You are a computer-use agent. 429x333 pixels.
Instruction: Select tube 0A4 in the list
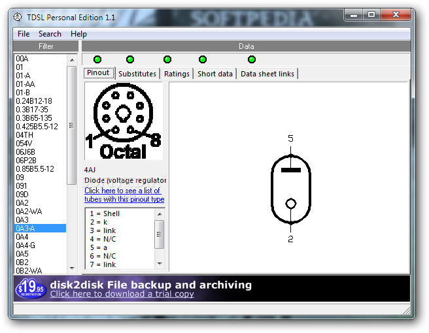(41, 236)
